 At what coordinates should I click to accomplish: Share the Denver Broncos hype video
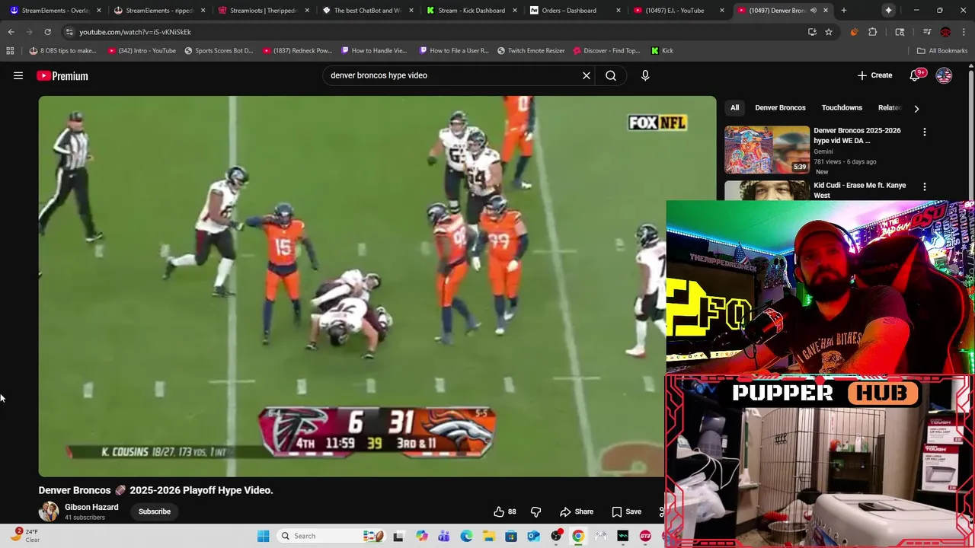pyautogui.click(x=577, y=511)
